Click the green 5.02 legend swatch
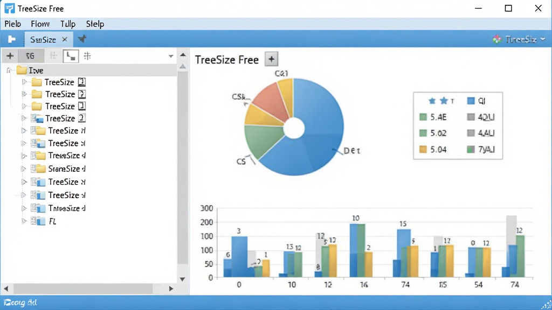The width and height of the screenshot is (552, 310). coord(423,133)
